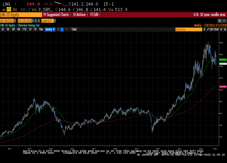
Task: Shift date range forward with right arrow
Action: 39,21
